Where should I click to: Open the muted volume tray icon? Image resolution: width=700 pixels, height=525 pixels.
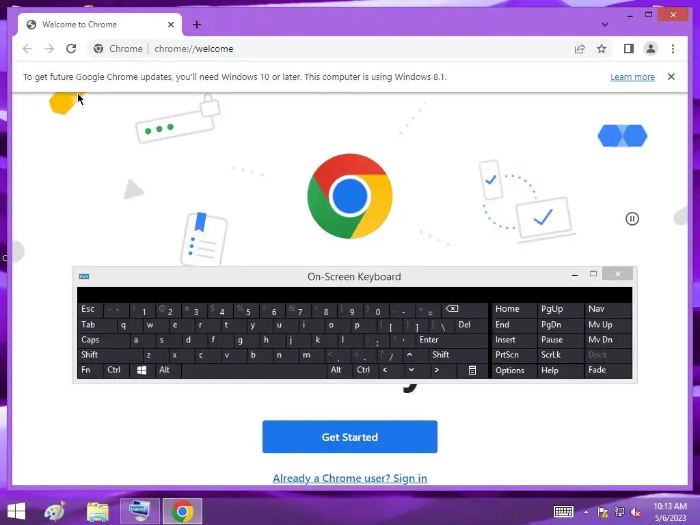636,512
